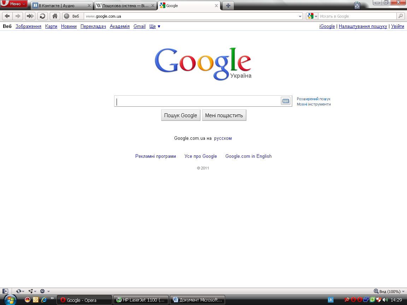Open the Новини link
Screen dimensions: 407x305
pyautogui.click(x=69, y=26)
